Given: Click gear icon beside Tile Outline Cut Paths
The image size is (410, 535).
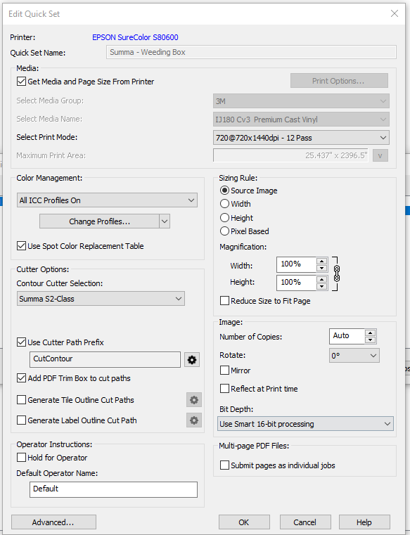Looking at the screenshot, I should point(194,400).
